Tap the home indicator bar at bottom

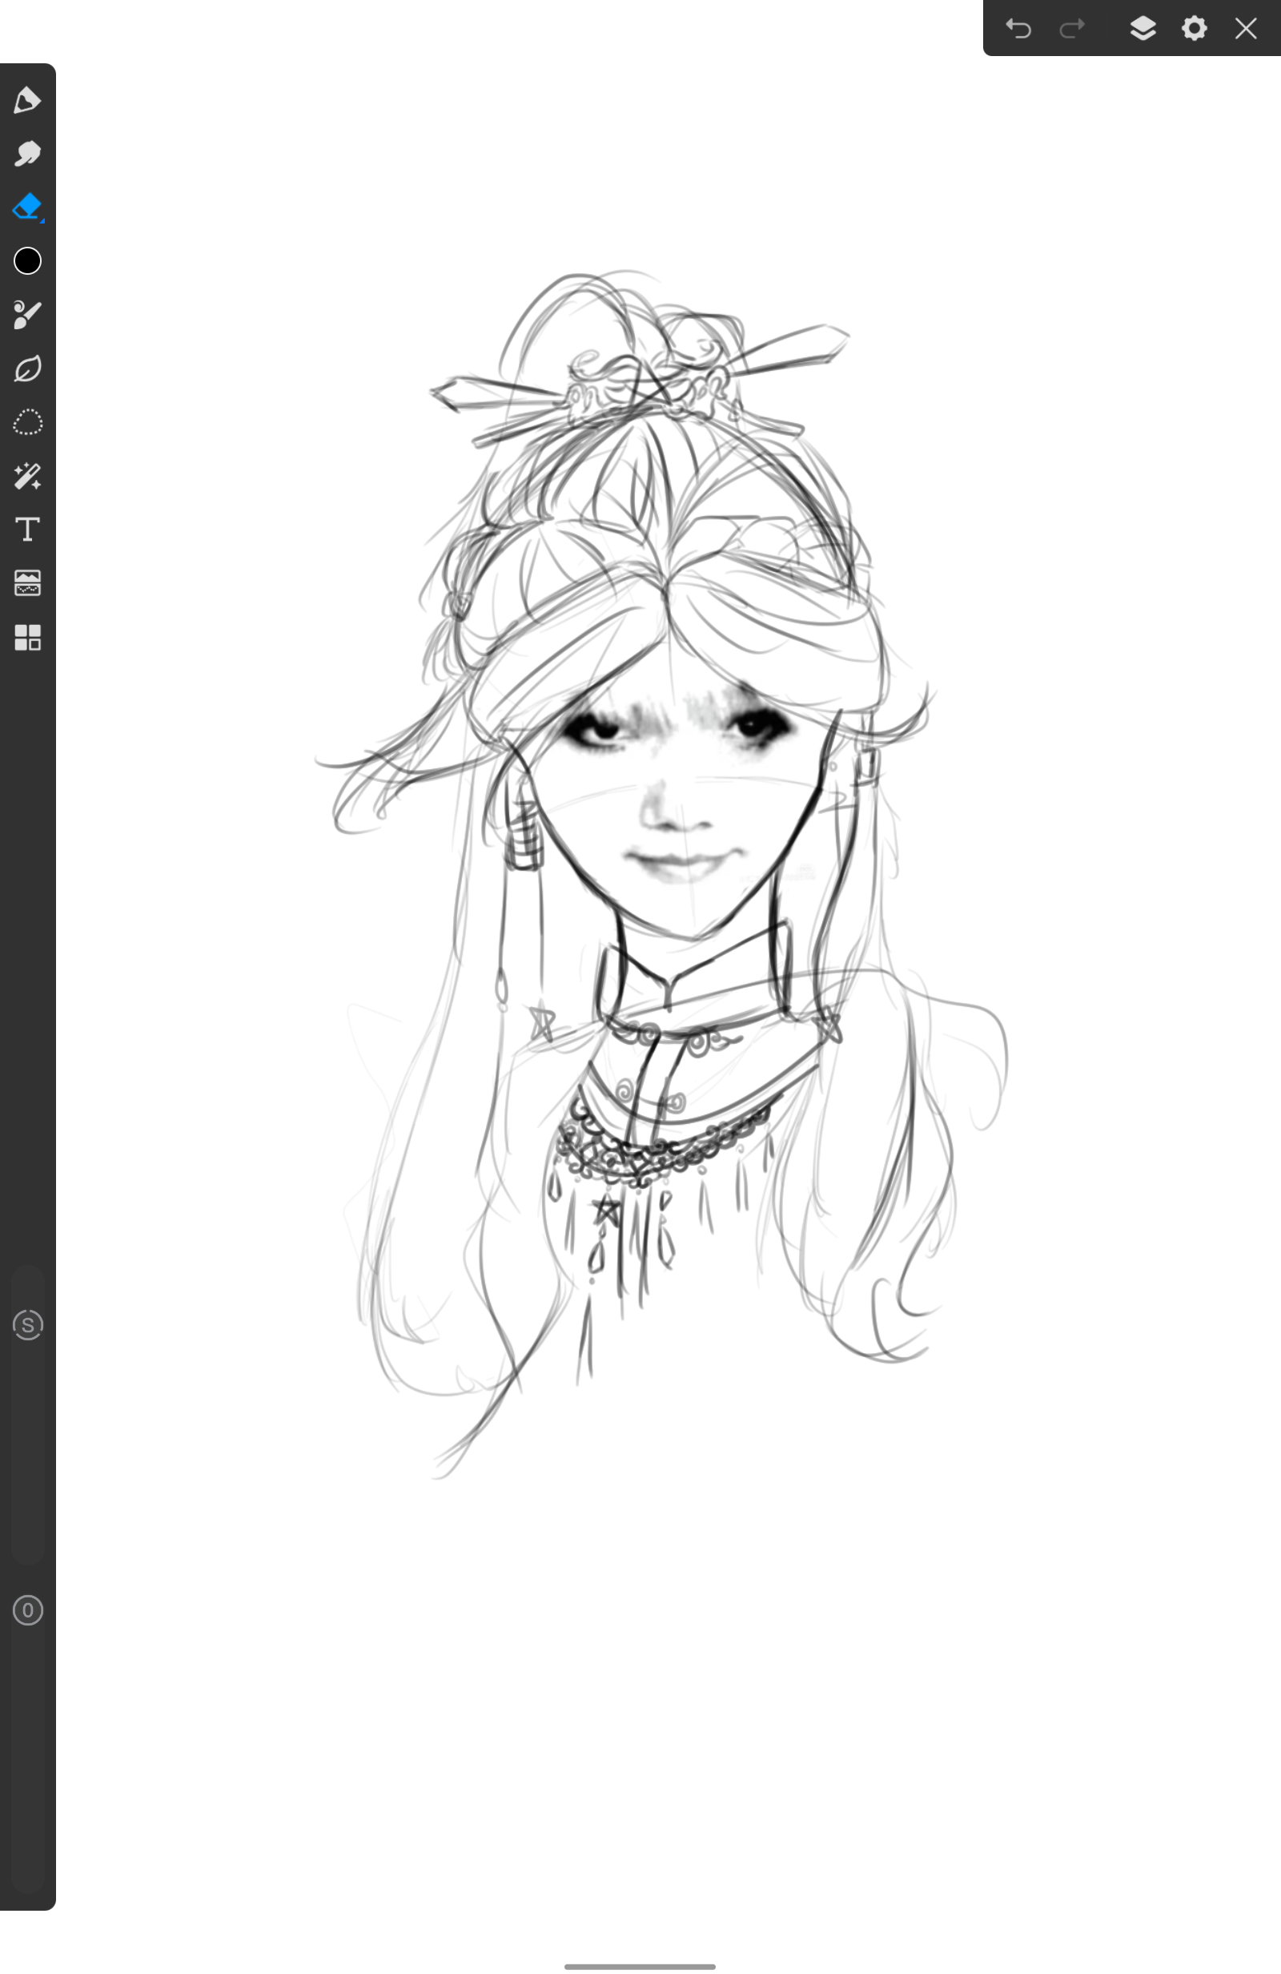pyautogui.click(x=639, y=1966)
